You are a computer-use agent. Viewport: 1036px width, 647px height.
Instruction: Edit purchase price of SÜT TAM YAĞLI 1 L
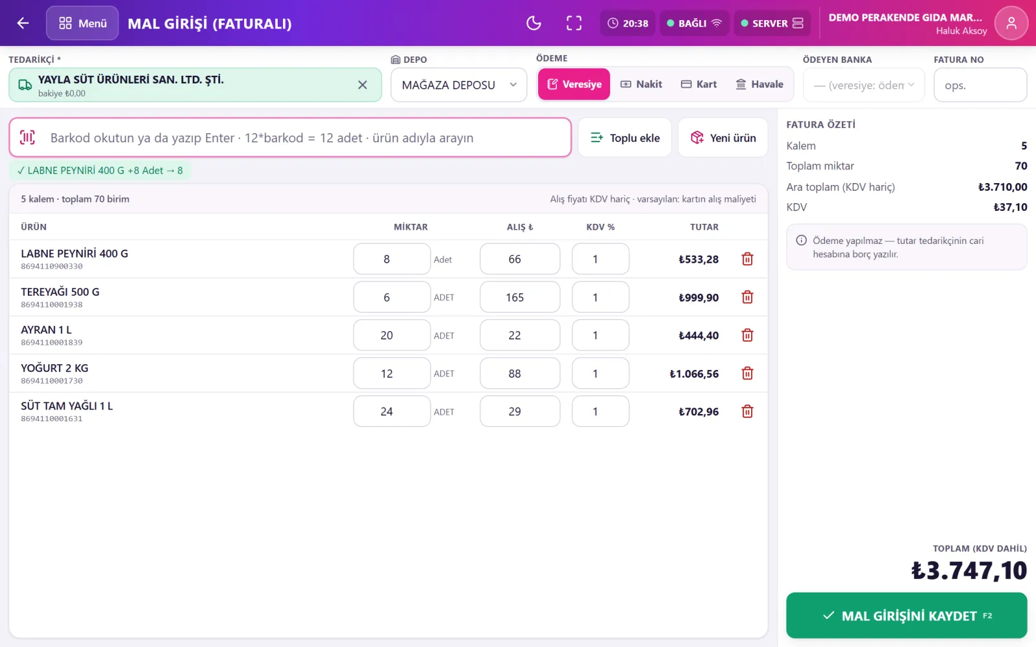pyautogui.click(x=520, y=411)
